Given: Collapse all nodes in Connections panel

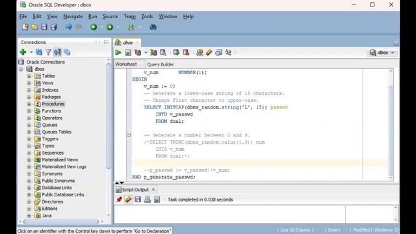Looking at the screenshot, I should 67,52.
